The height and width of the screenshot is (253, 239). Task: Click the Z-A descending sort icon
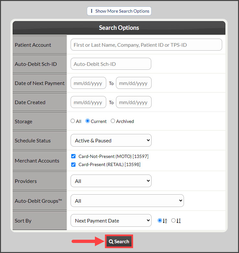(x=178, y=221)
